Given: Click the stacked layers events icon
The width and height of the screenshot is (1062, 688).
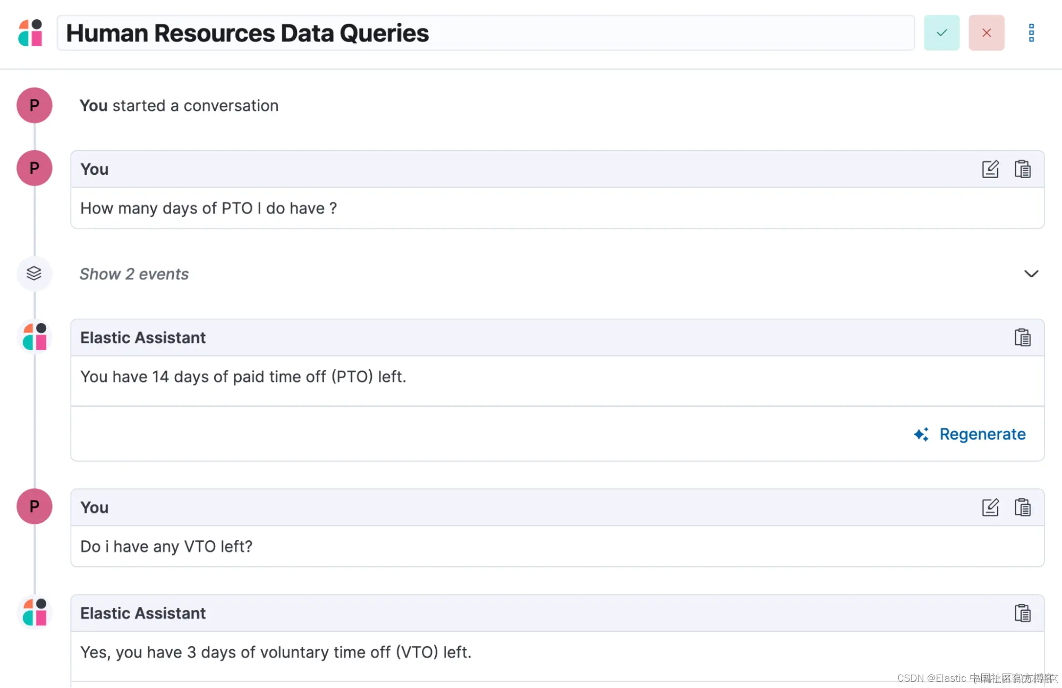Looking at the screenshot, I should [x=34, y=273].
